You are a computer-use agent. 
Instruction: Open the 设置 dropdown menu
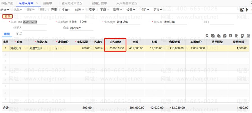[131, 10]
